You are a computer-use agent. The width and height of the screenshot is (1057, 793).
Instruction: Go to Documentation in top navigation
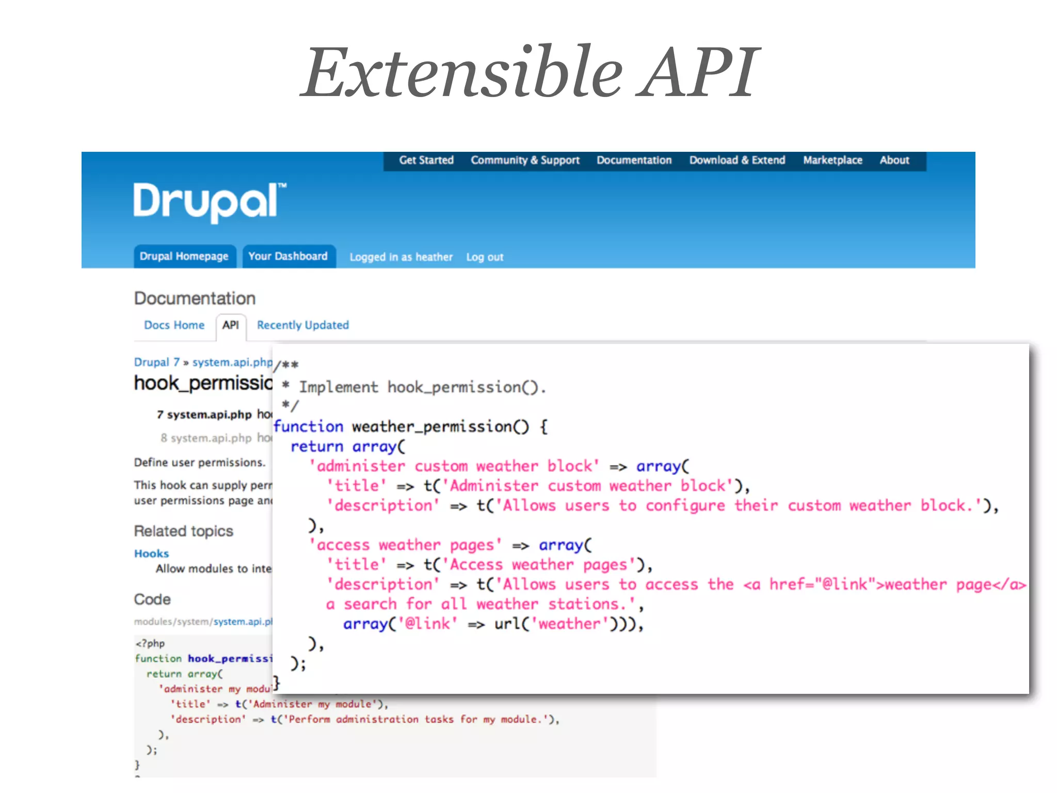634,160
